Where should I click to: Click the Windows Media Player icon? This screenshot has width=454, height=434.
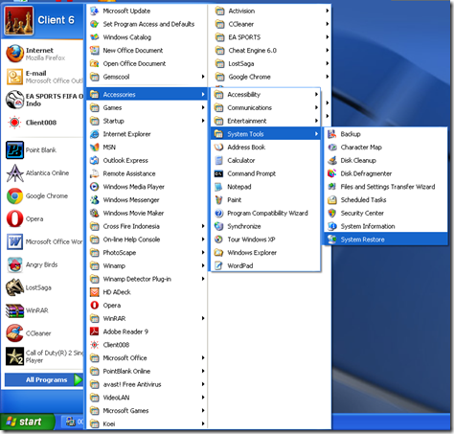click(x=95, y=187)
